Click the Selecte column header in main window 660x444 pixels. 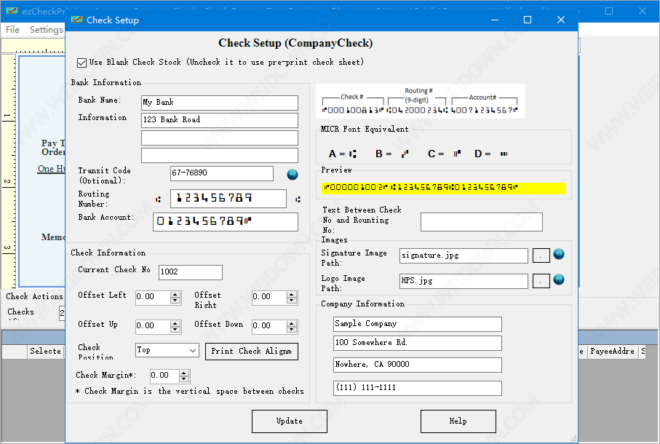(45, 352)
